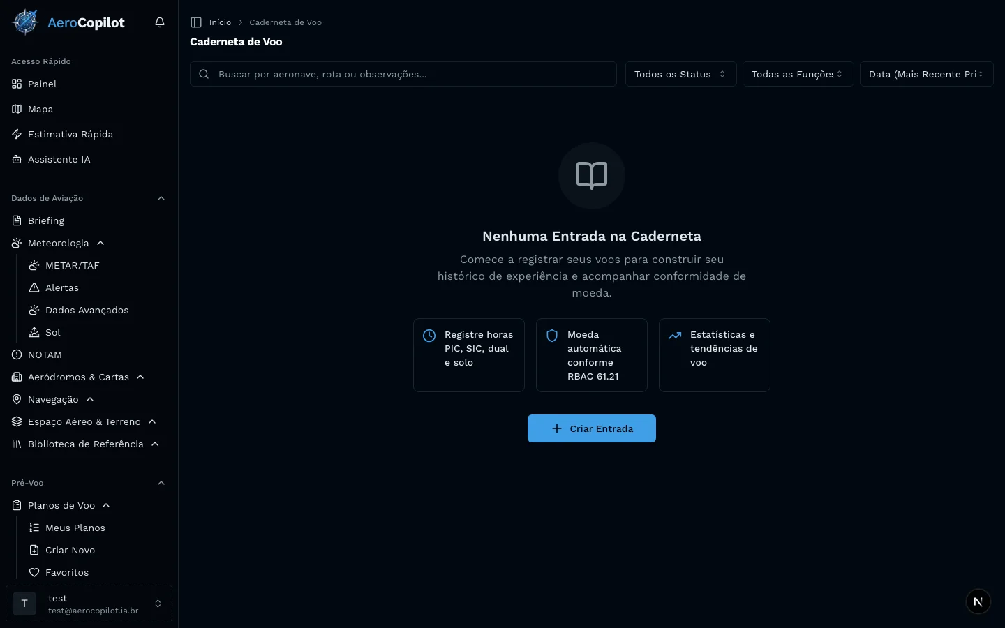The image size is (1005, 628).
Task: Open the Todos os Status dropdown
Action: 680,74
